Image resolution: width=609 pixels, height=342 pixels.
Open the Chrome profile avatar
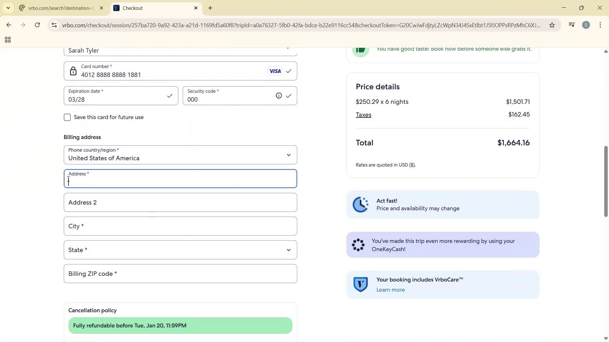pos(586,25)
